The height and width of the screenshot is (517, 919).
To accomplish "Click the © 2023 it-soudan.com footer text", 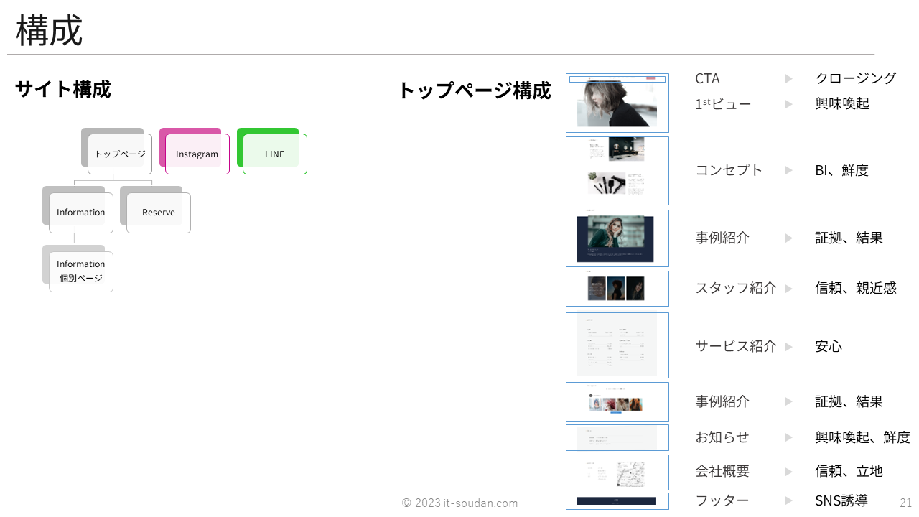I will [x=459, y=503].
